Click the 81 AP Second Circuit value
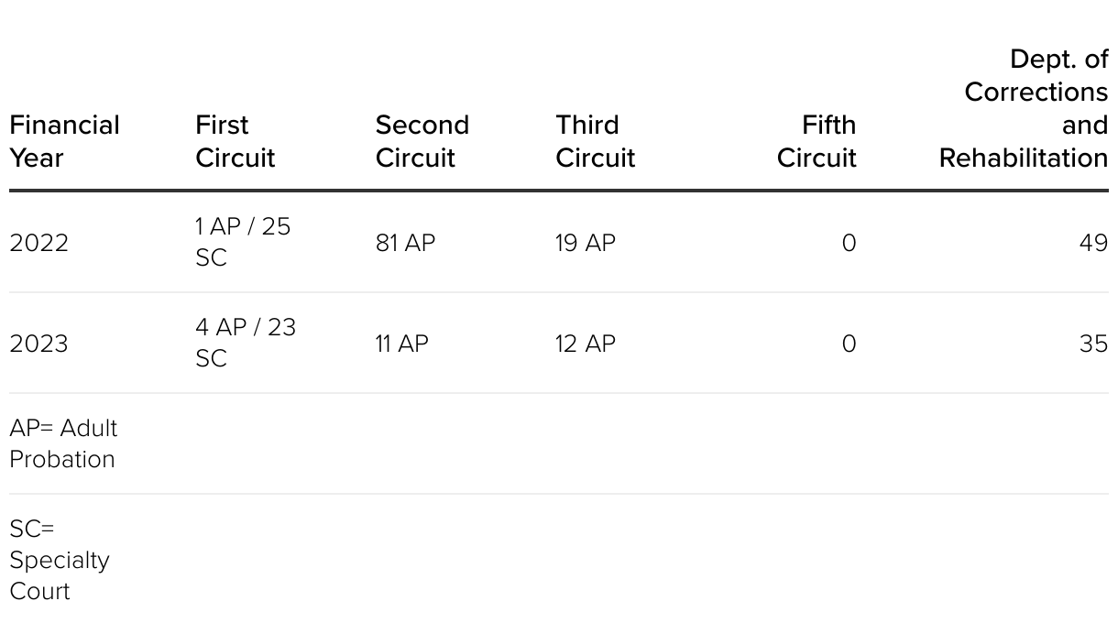 [405, 243]
